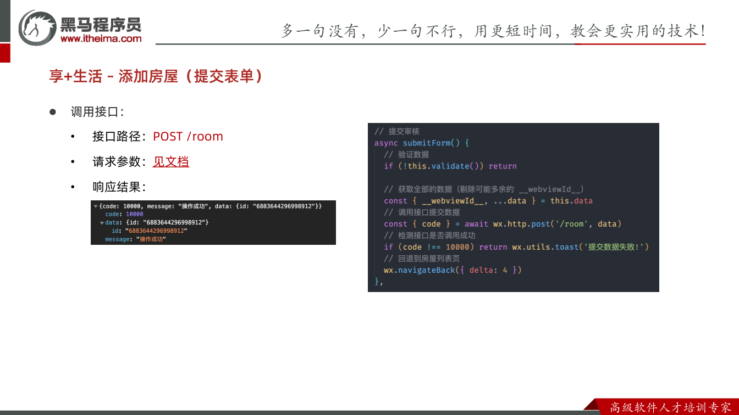
Task: Click the slogan text at top right
Action: point(493,31)
